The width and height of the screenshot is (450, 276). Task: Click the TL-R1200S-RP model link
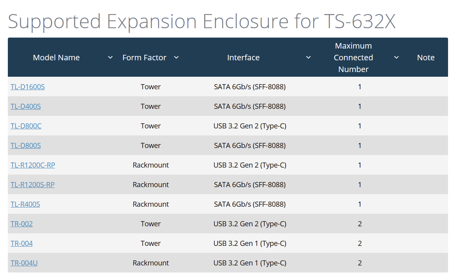[33, 185]
